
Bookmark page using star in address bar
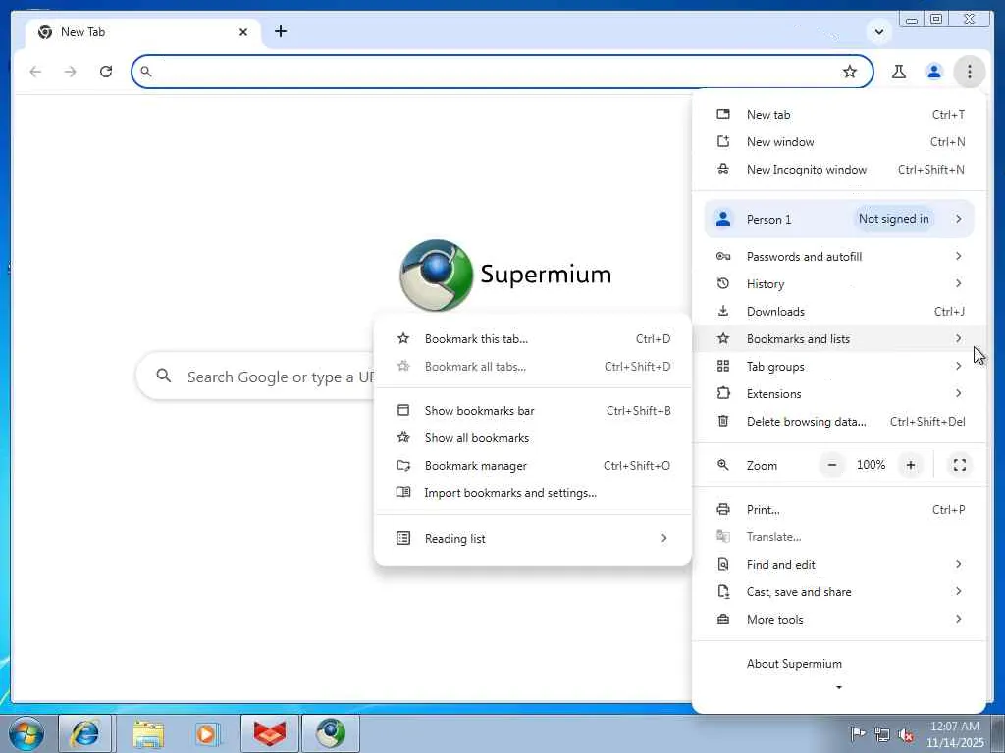point(849,71)
